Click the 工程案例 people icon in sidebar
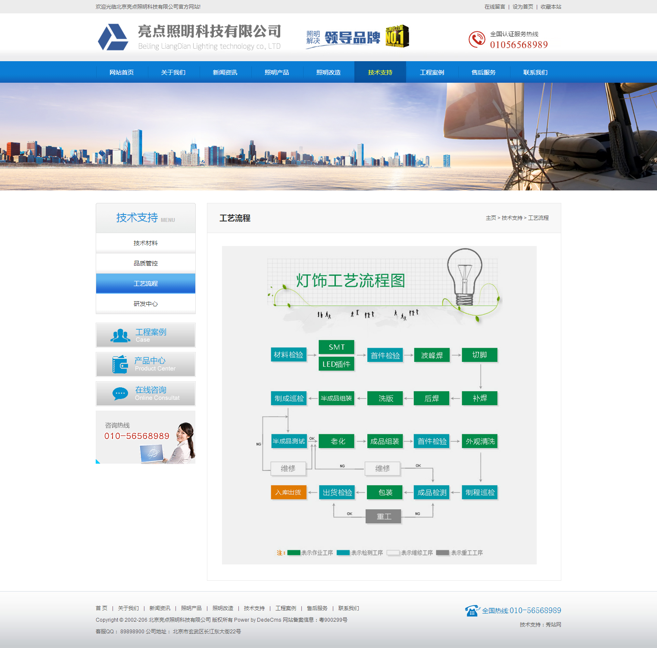The width and height of the screenshot is (657, 648). [120, 335]
